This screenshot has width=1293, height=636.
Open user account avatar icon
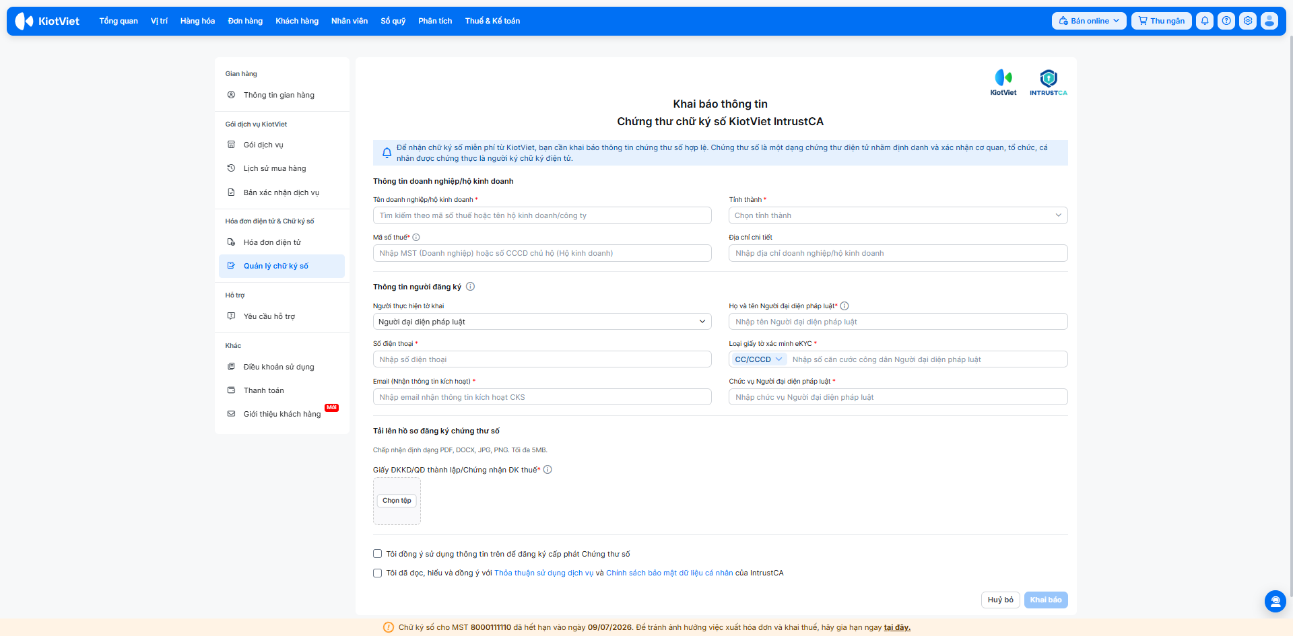click(x=1269, y=21)
